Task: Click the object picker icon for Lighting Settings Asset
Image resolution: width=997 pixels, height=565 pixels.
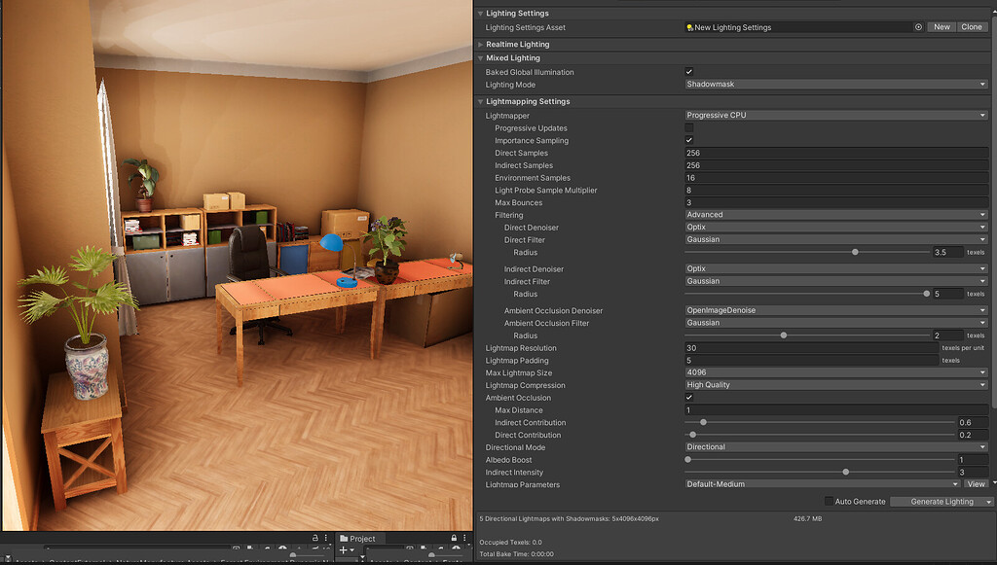Action: click(x=916, y=26)
